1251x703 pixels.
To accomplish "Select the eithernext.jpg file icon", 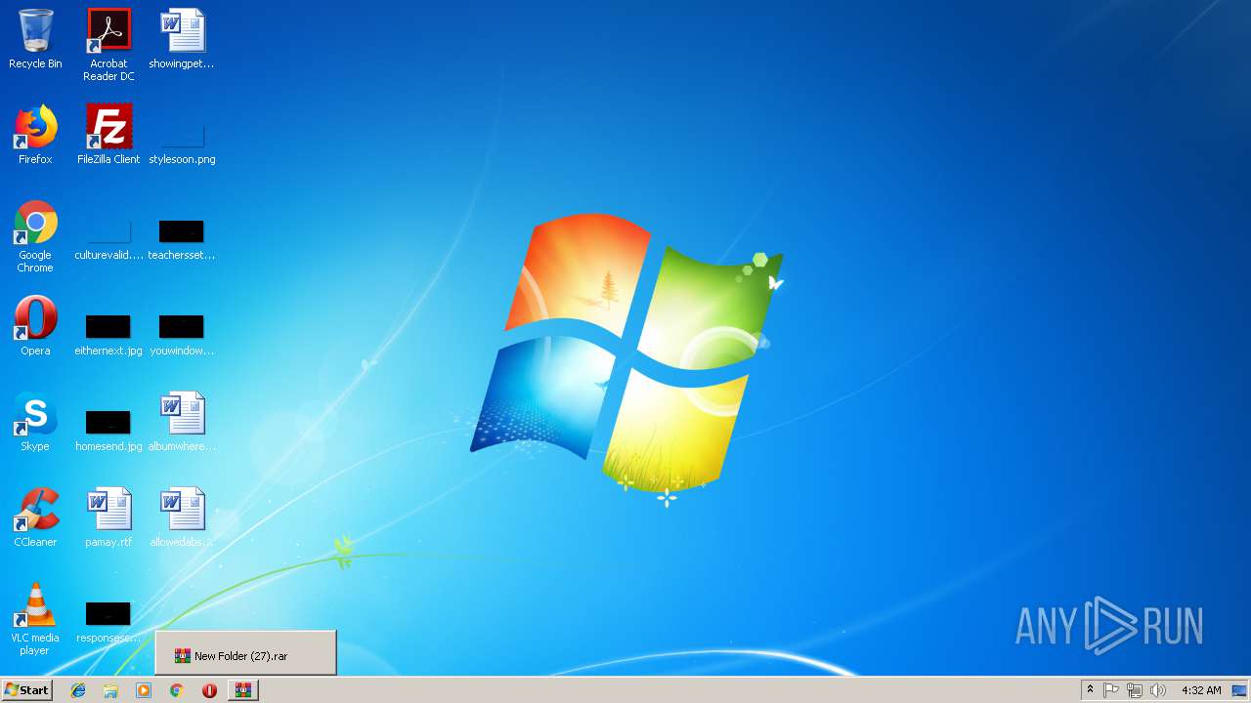I will (x=108, y=336).
